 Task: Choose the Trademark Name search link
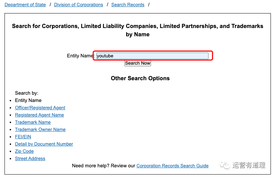click(x=33, y=122)
